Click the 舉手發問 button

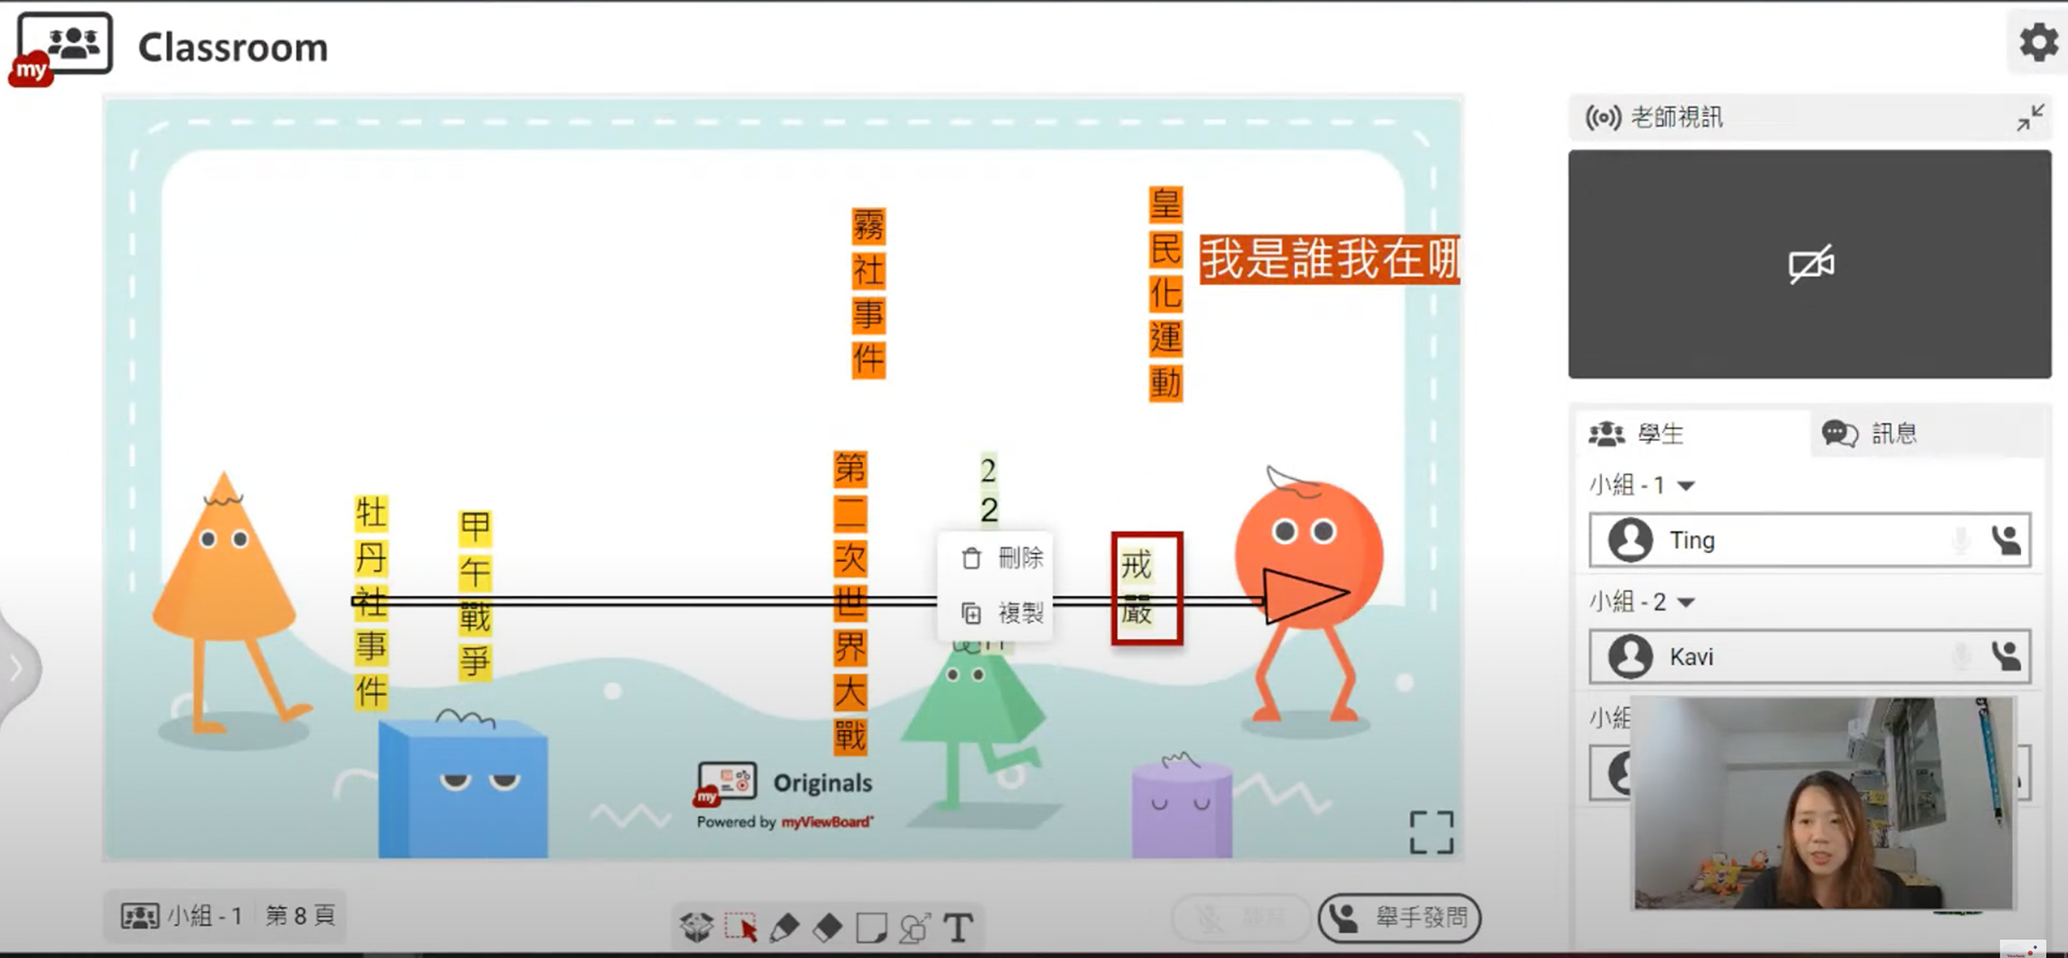pos(1399,918)
